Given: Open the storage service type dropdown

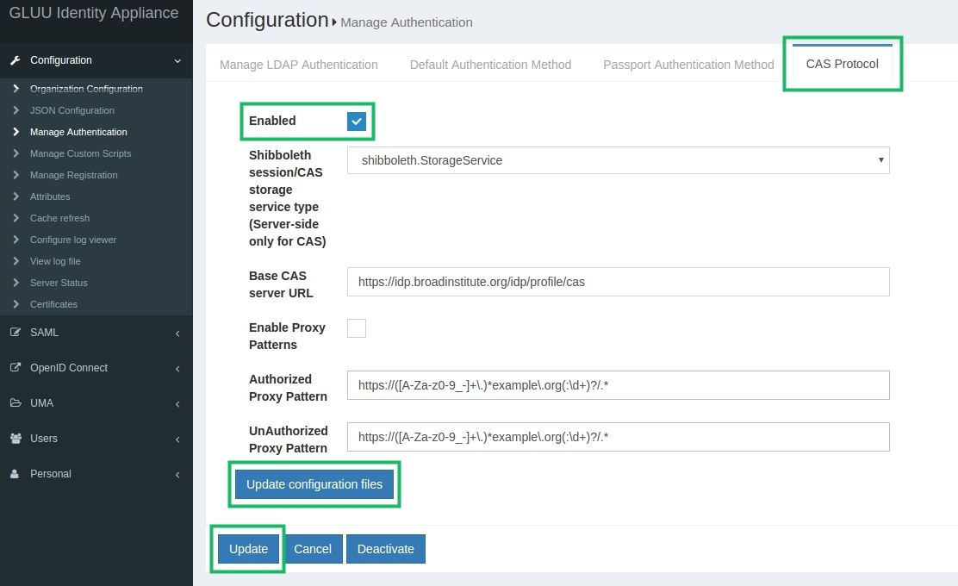Looking at the screenshot, I should 618,160.
